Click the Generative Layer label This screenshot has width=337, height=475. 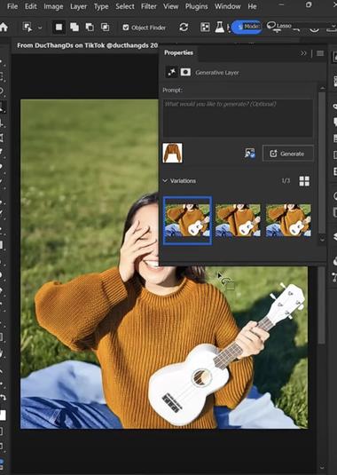coord(217,73)
